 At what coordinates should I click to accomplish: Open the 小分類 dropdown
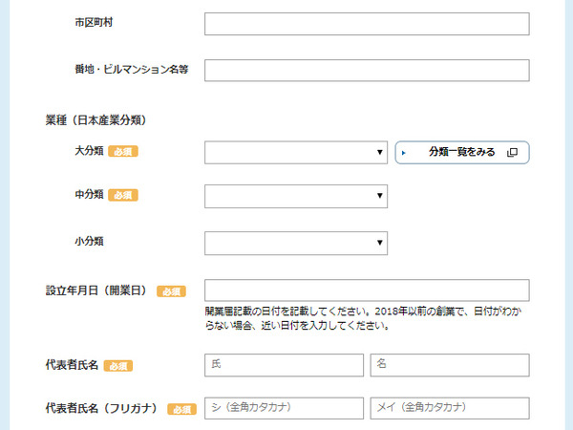tap(296, 243)
